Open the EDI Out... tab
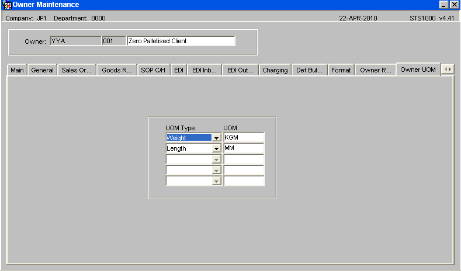Screen dimensions: 461x271 (x=240, y=70)
